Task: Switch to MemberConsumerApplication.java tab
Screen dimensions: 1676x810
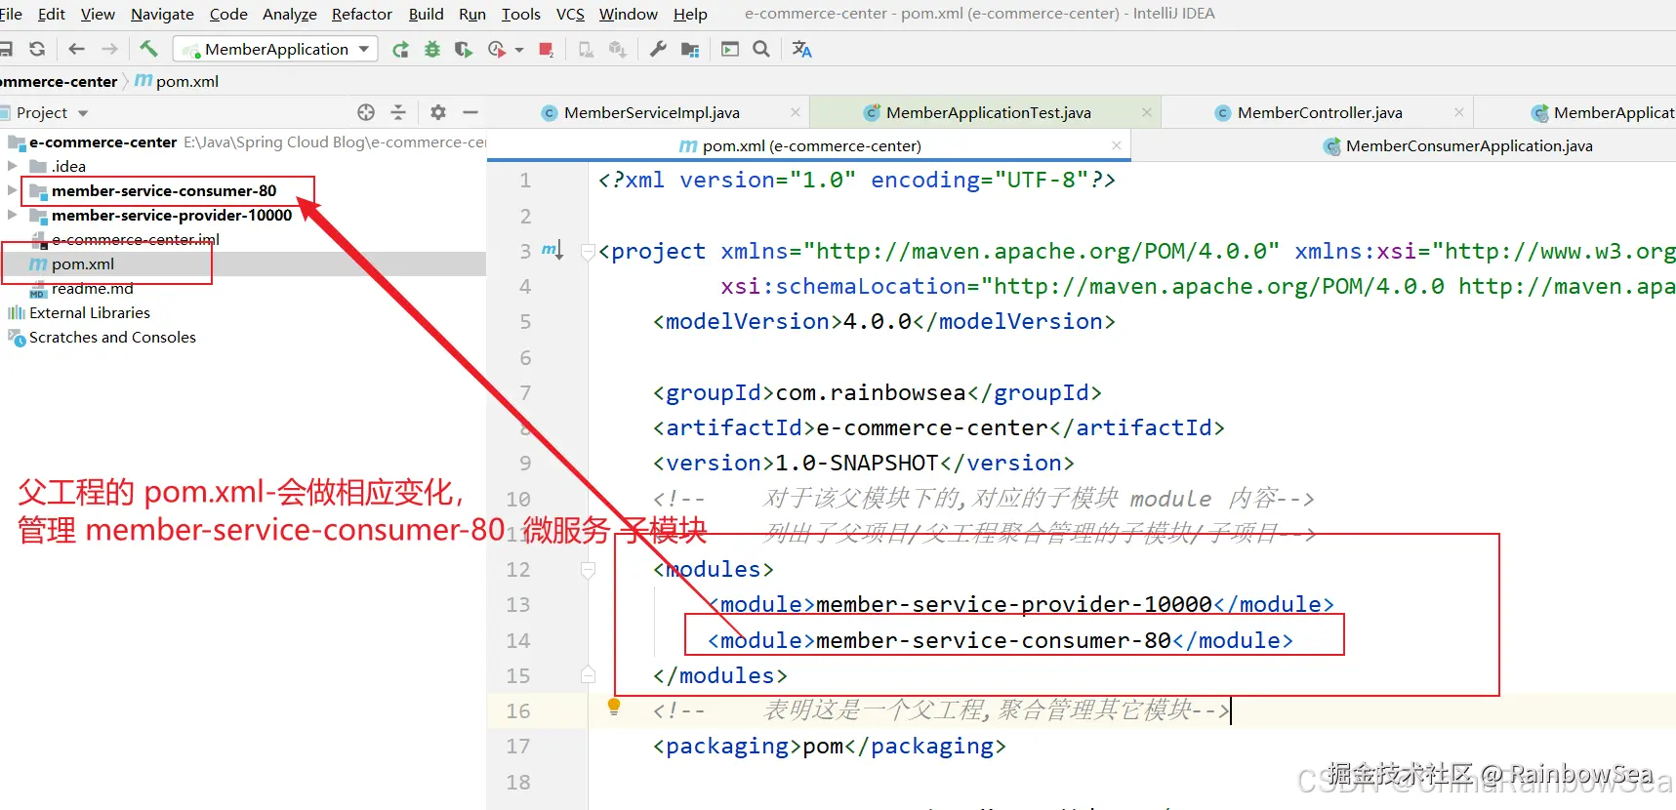Action: tap(1469, 145)
